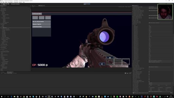The width and height of the screenshot is (174, 98).
Task: Click the Play button in Unity toolbar
Action: click(85, 4)
